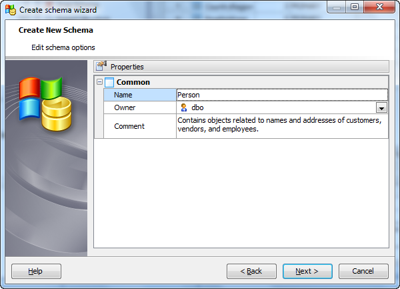Minimize the wizard window
This screenshot has height=289, width=400.
pyautogui.click(x=337, y=9)
